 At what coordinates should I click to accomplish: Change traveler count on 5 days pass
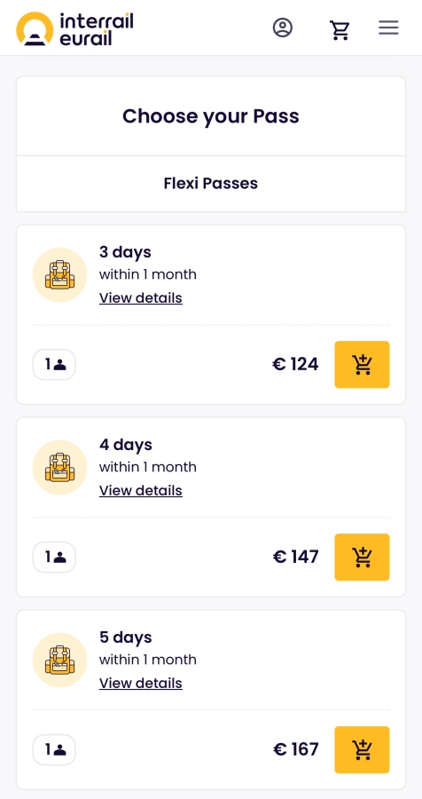pyautogui.click(x=54, y=749)
